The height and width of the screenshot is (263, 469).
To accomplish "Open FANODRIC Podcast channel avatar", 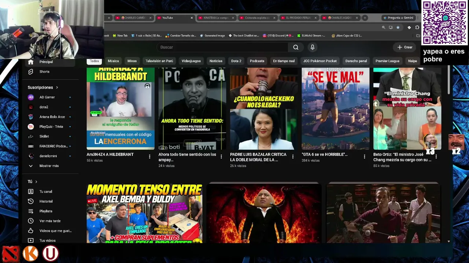I will tap(31, 146).
